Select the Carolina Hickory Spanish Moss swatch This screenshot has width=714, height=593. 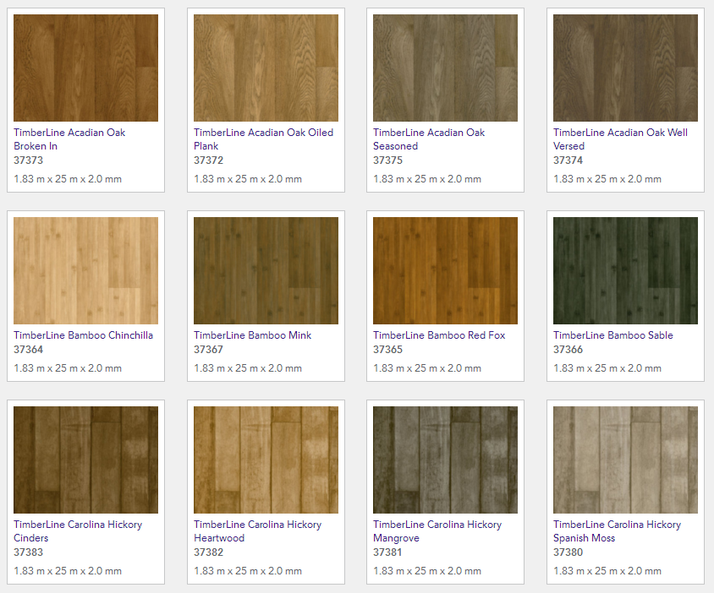pyautogui.click(x=625, y=460)
